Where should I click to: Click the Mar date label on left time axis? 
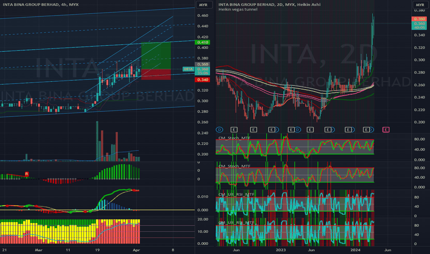(x=39, y=250)
